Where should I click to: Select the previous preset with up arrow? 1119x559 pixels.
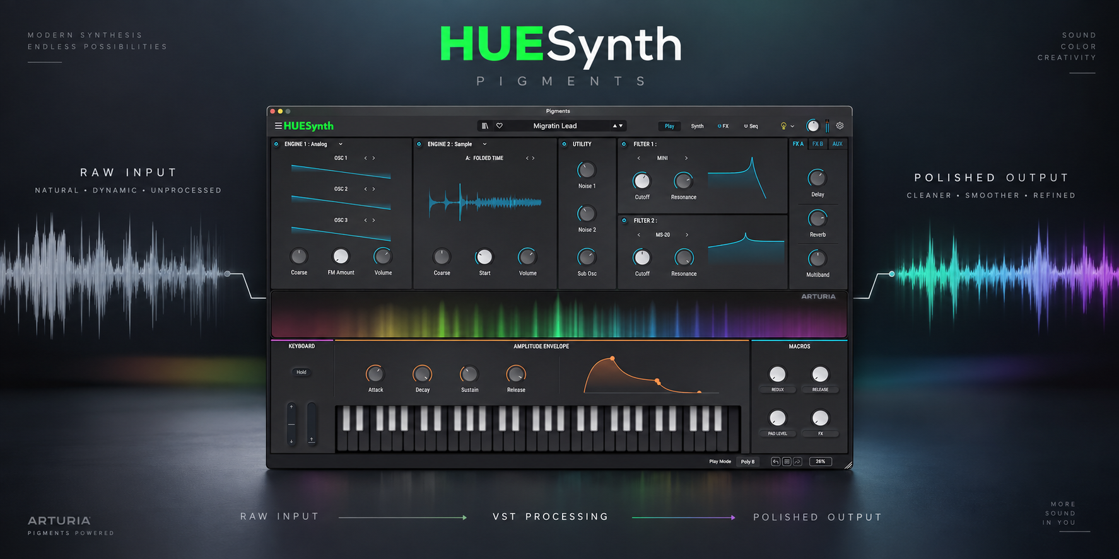[615, 126]
